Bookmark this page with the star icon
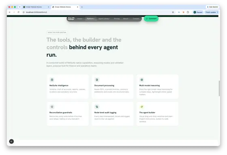The image size is (227, 155). (173, 12)
